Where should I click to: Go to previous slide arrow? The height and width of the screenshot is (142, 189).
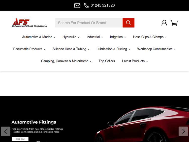coord(6,131)
